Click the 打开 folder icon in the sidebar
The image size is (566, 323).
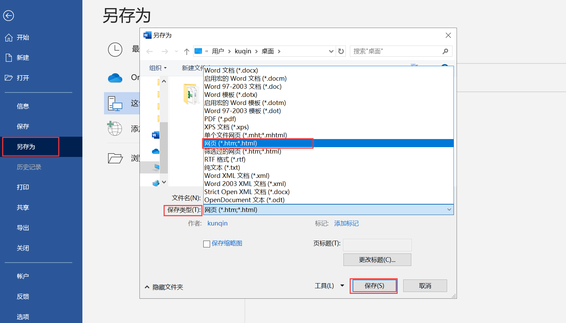[9, 78]
